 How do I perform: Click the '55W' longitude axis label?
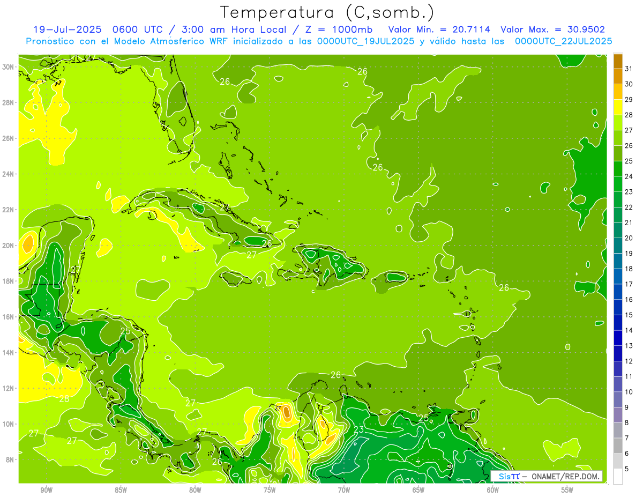pyautogui.click(x=567, y=490)
